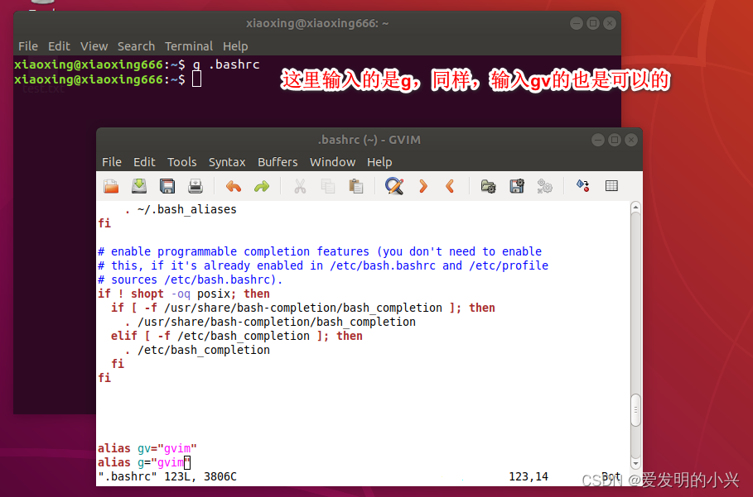Image resolution: width=753 pixels, height=497 pixels.
Task: Click the GVIM vertical scrollbar thumb
Action: click(635, 410)
